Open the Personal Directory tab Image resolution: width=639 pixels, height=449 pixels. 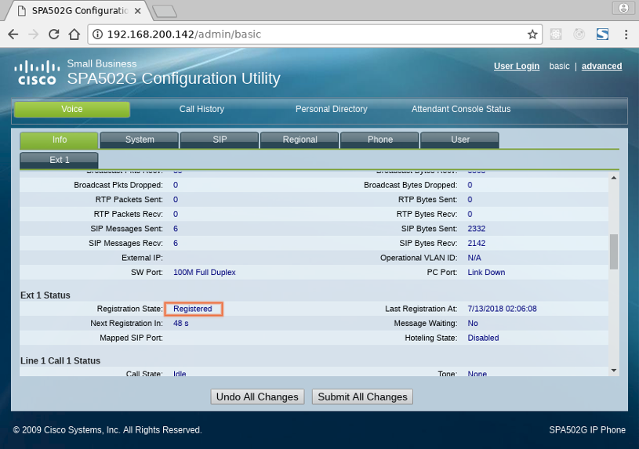(x=332, y=109)
